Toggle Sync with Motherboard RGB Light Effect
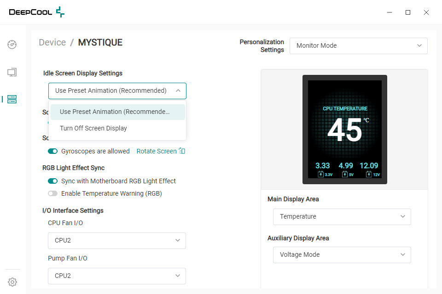 coord(52,181)
